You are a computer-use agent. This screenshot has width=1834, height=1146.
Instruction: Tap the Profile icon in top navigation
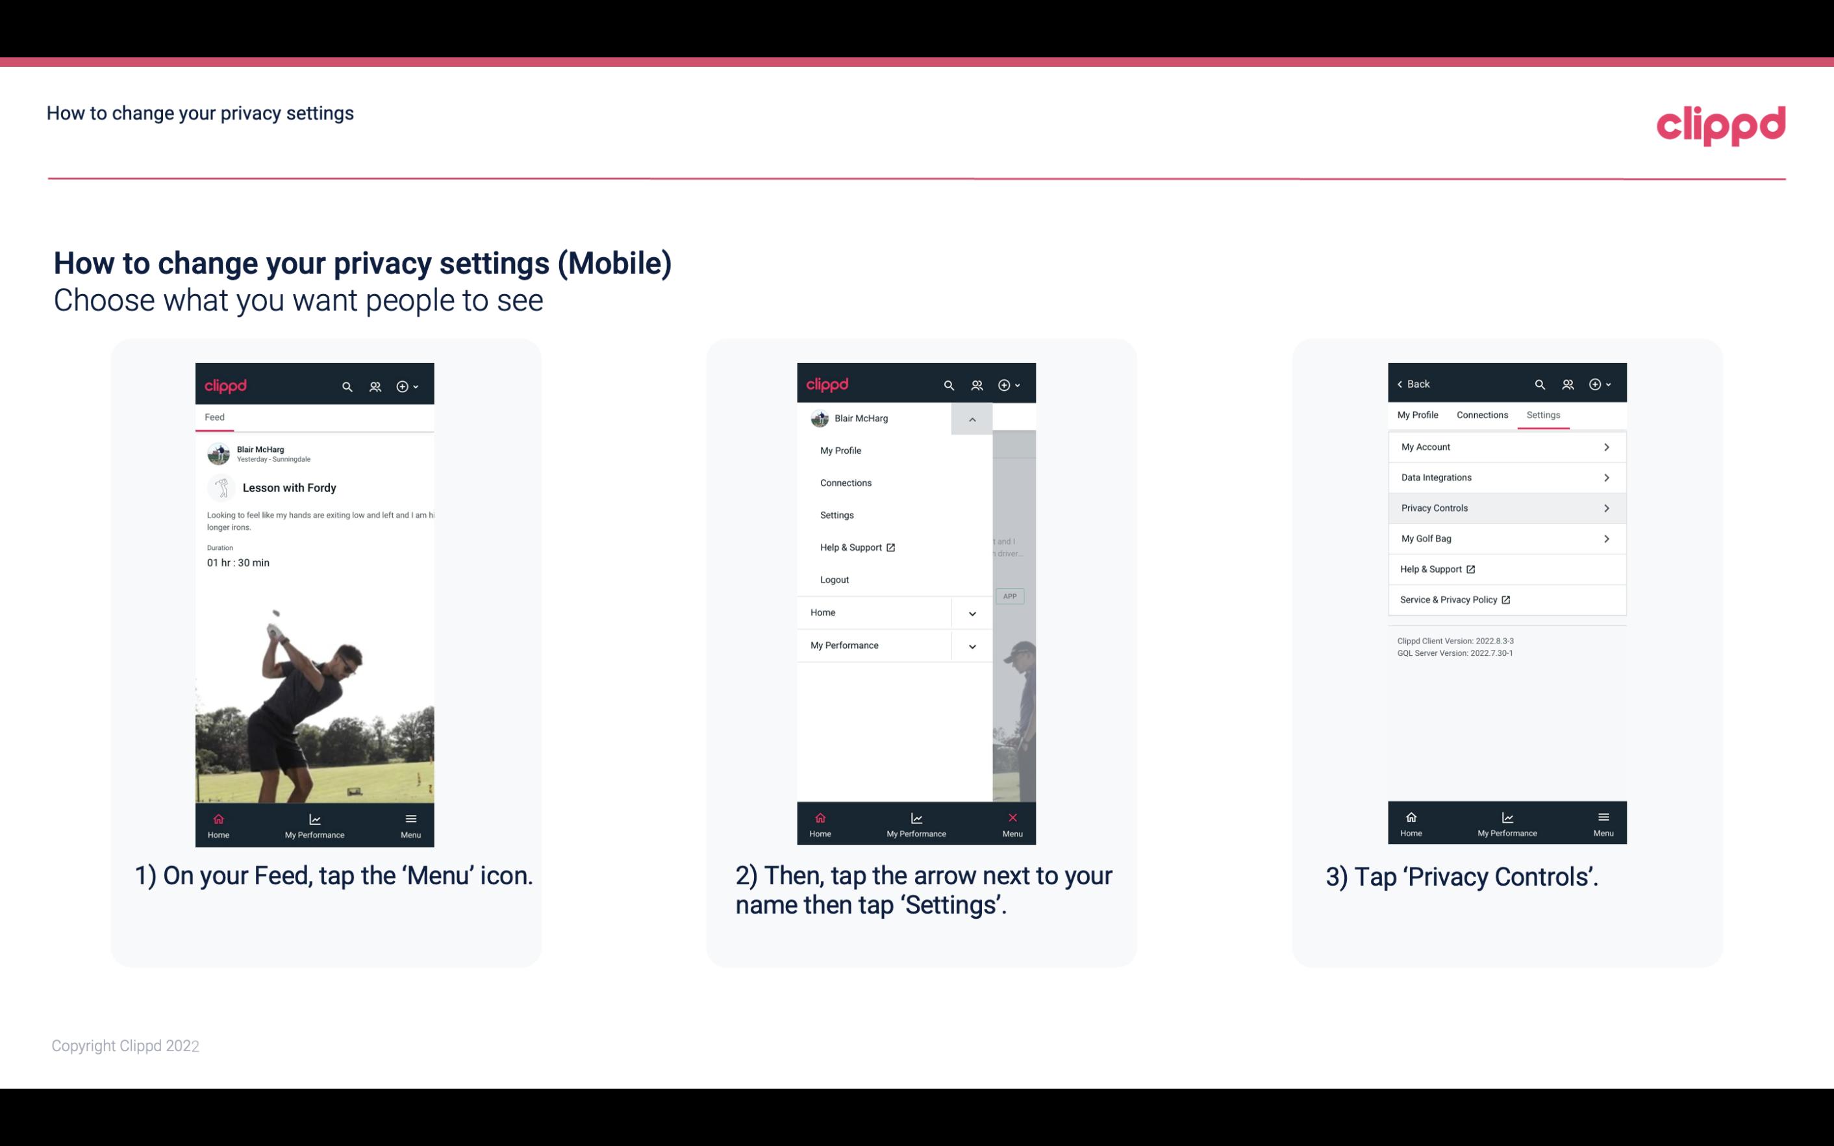[x=376, y=384]
